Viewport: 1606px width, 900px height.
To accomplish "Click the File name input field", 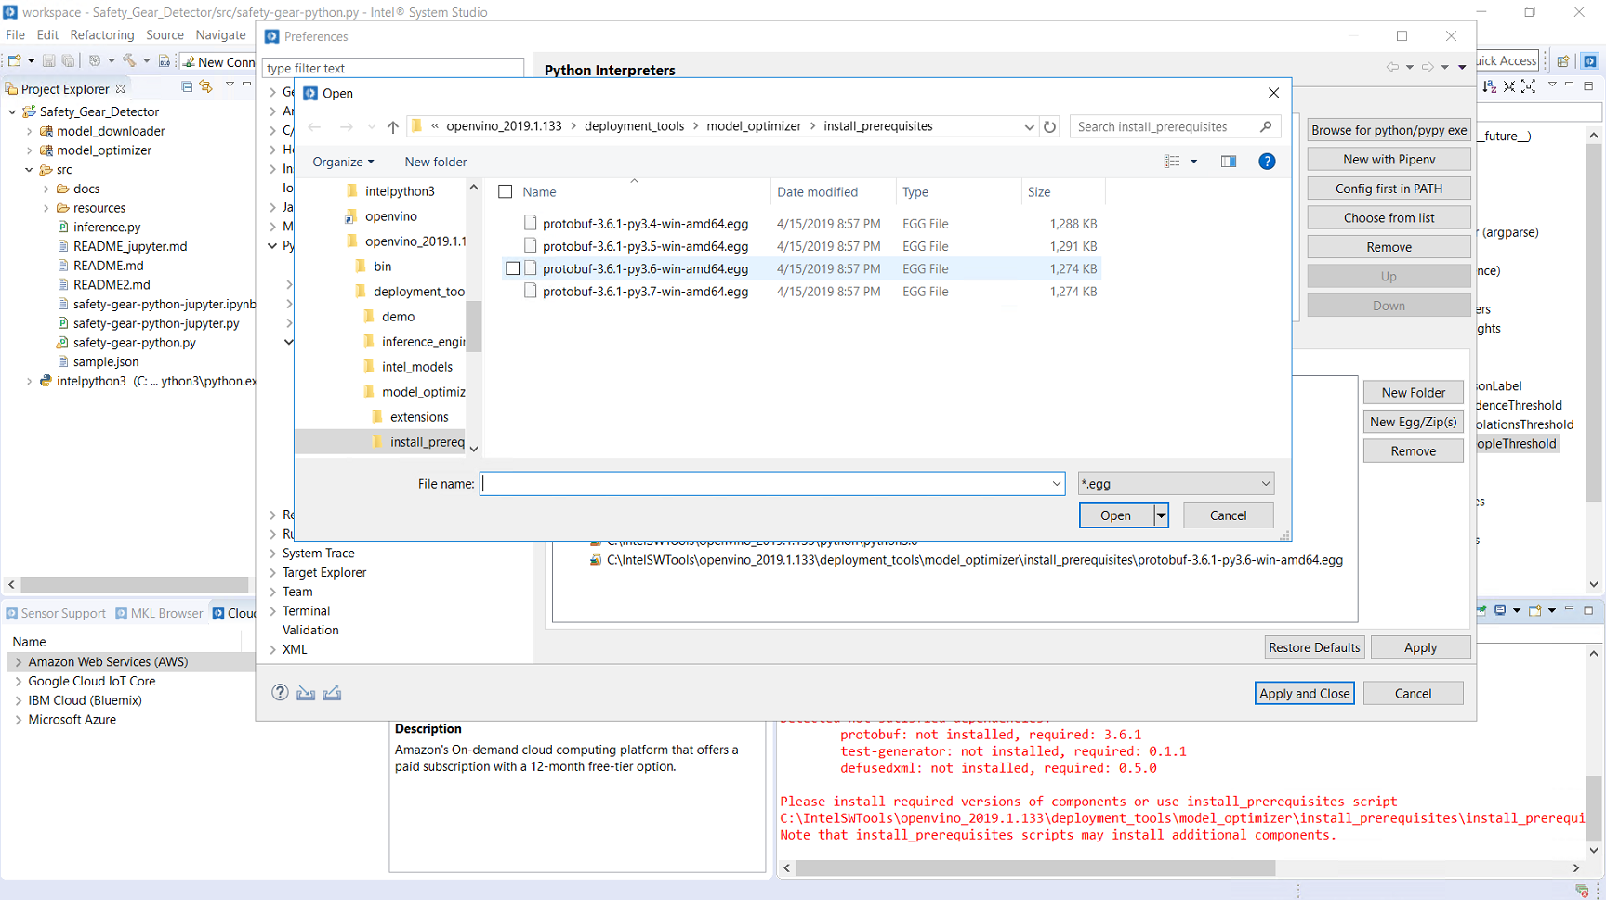I will pyautogui.click(x=765, y=484).
